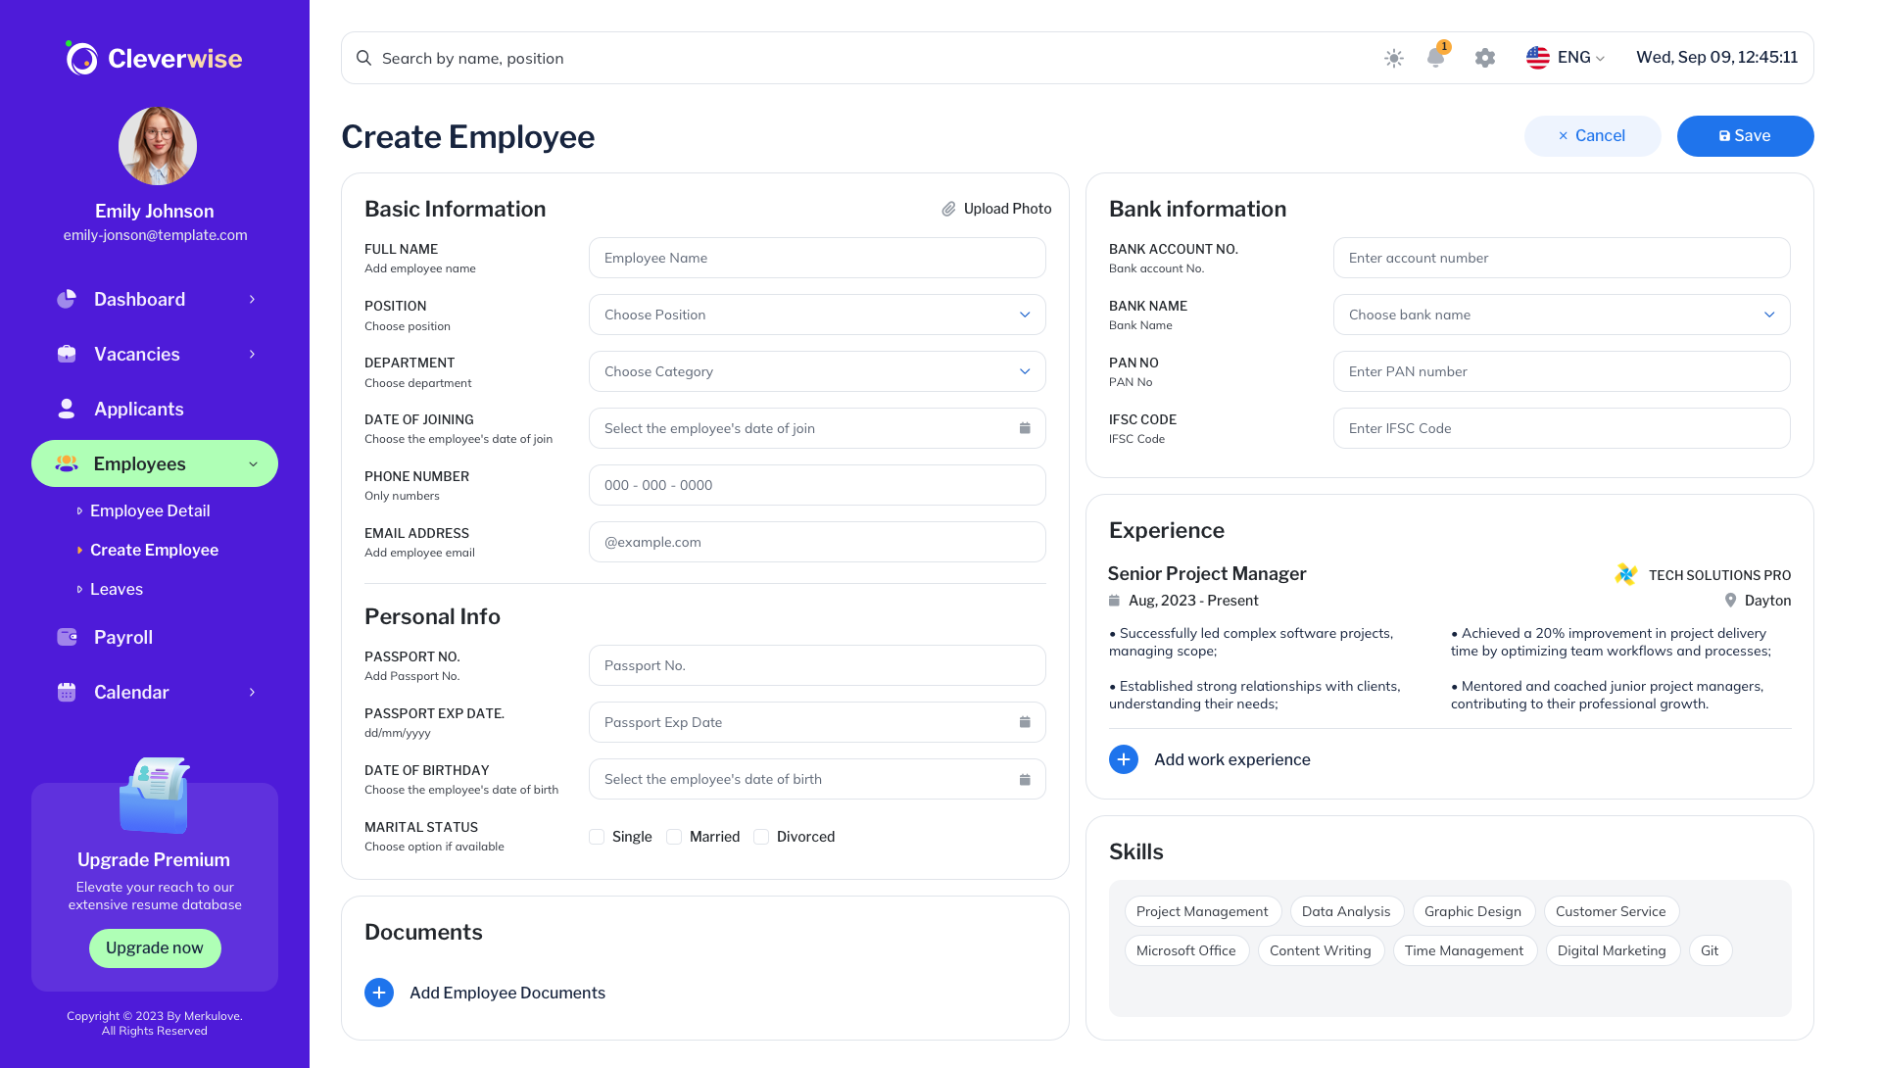Click the Upgrade now button
1881x1068 pixels.
click(154, 947)
